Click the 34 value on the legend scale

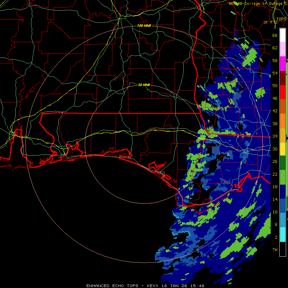[275, 136]
